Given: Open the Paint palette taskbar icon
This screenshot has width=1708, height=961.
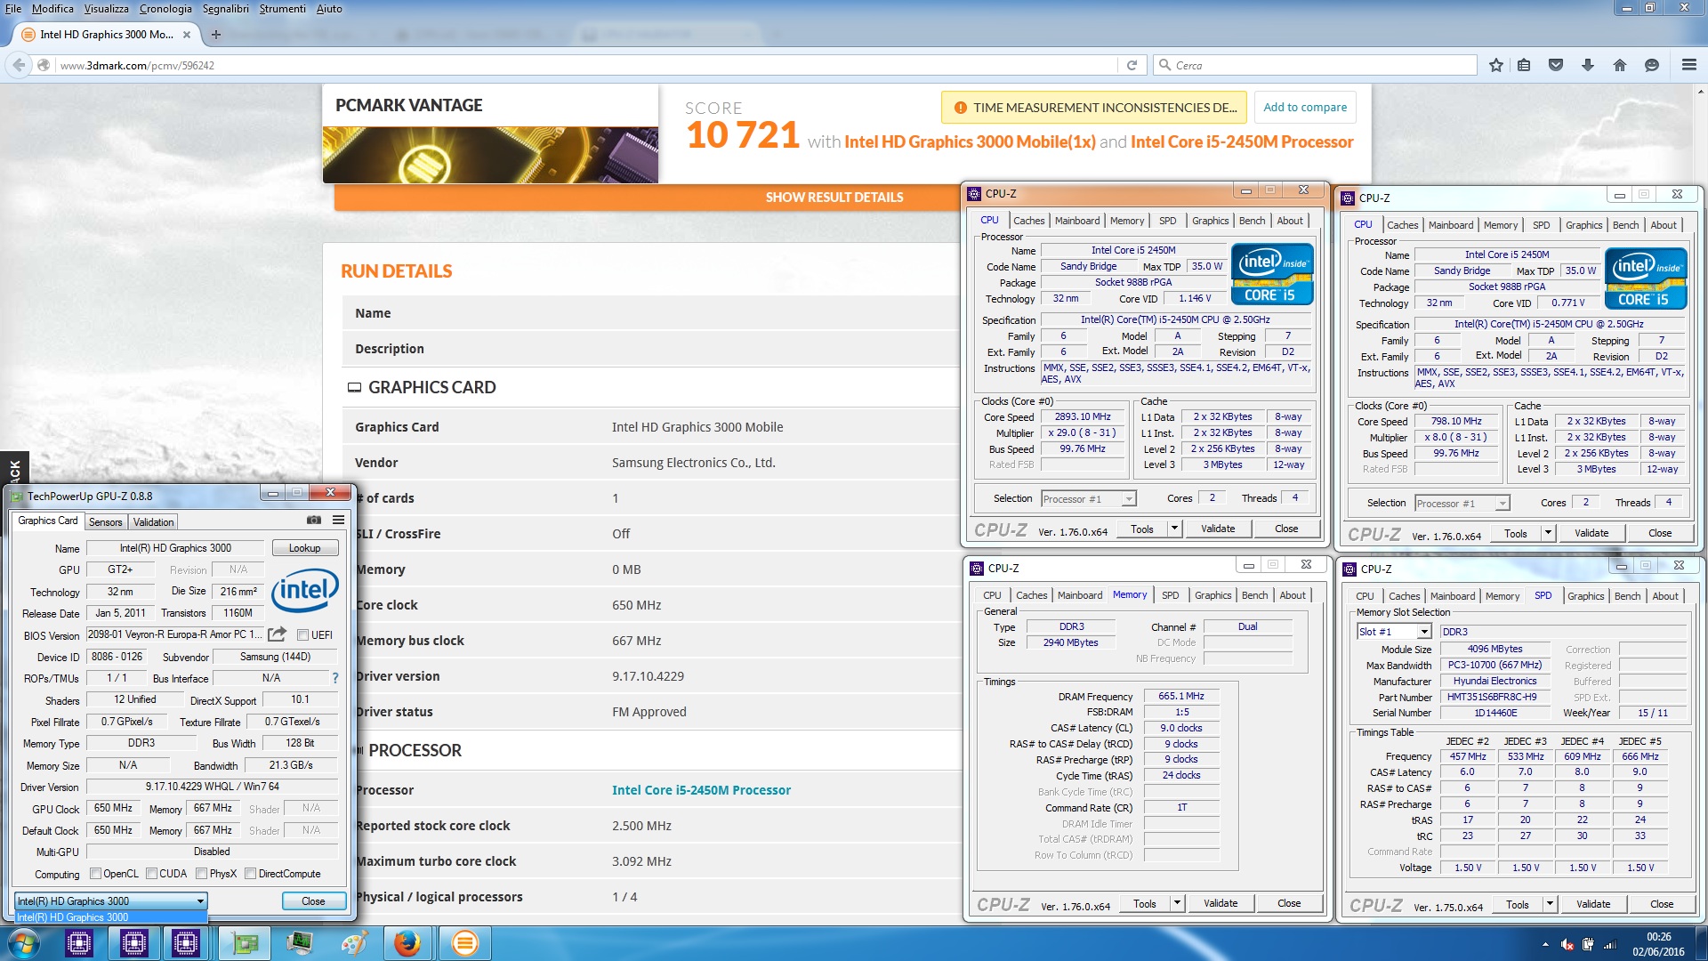Looking at the screenshot, I should tap(354, 943).
